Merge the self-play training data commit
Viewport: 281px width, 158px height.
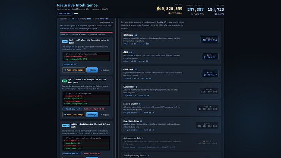[92, 70]
